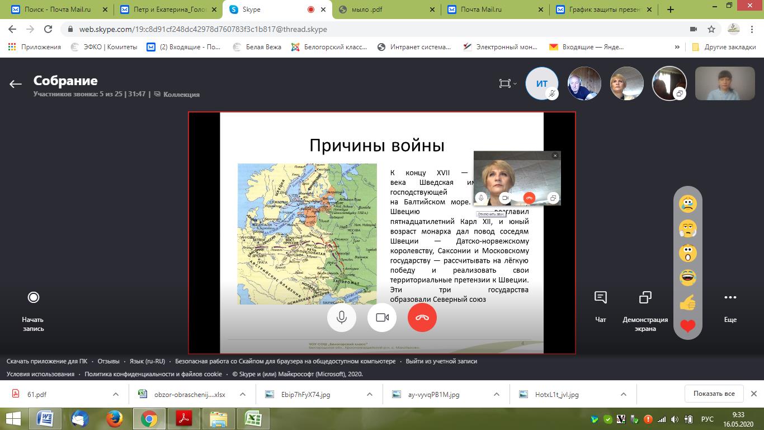Switch to График защиты презентаций tab
This screenshot has height=430, width=764.
click(603, 10)
